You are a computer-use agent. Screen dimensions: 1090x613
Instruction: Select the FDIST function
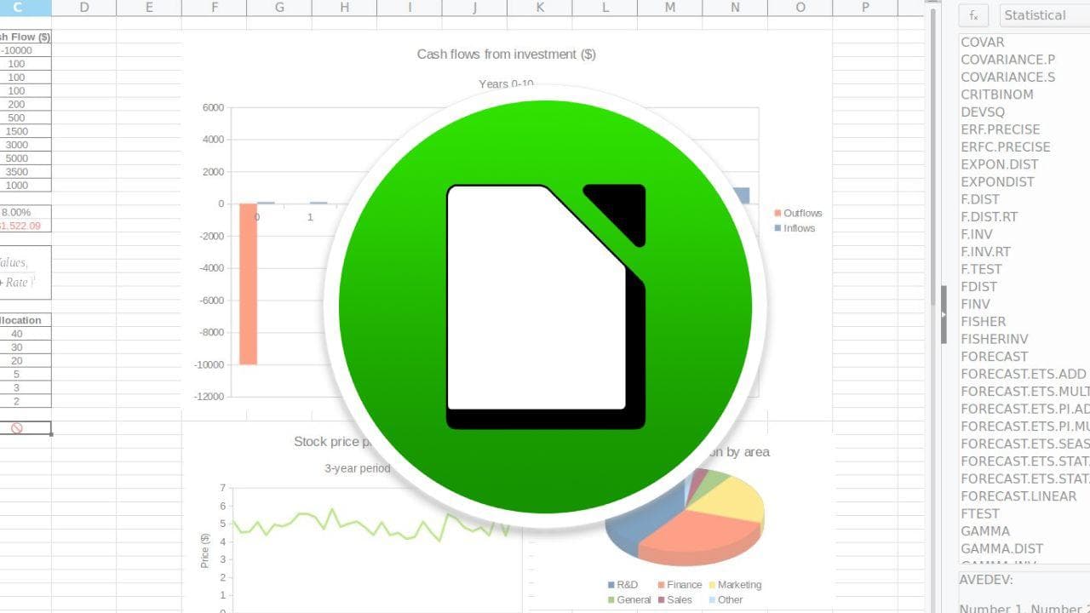pyautogui.click(x=978, y=286)
